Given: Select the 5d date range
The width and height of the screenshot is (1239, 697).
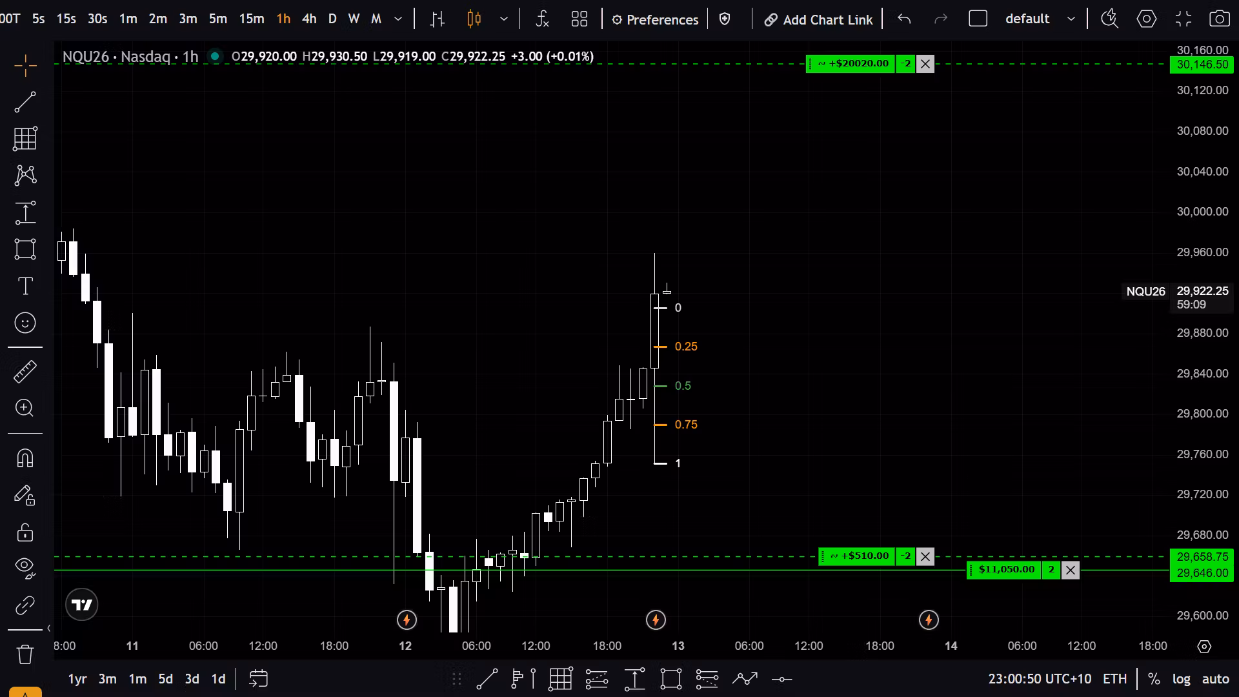Looking at the screenshot, I should tap(166, 679).
